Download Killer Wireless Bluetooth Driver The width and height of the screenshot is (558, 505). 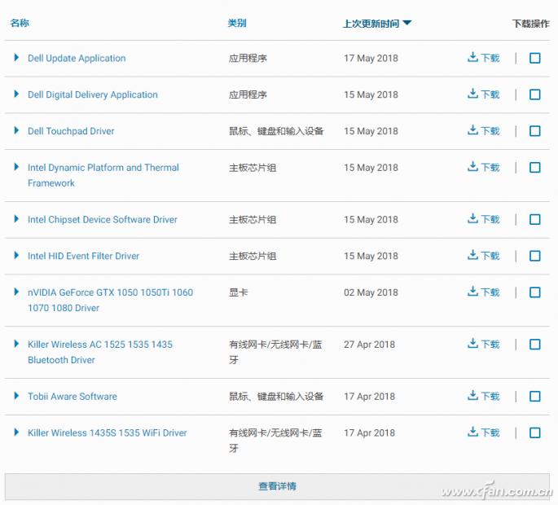(483, 344)
